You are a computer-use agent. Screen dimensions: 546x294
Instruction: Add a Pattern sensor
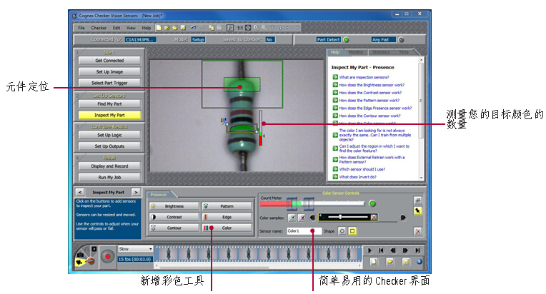point(227,206)
